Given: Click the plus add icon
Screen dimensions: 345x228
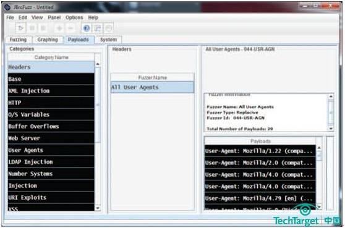Looking at the screenshot, I should pos(59,28).
